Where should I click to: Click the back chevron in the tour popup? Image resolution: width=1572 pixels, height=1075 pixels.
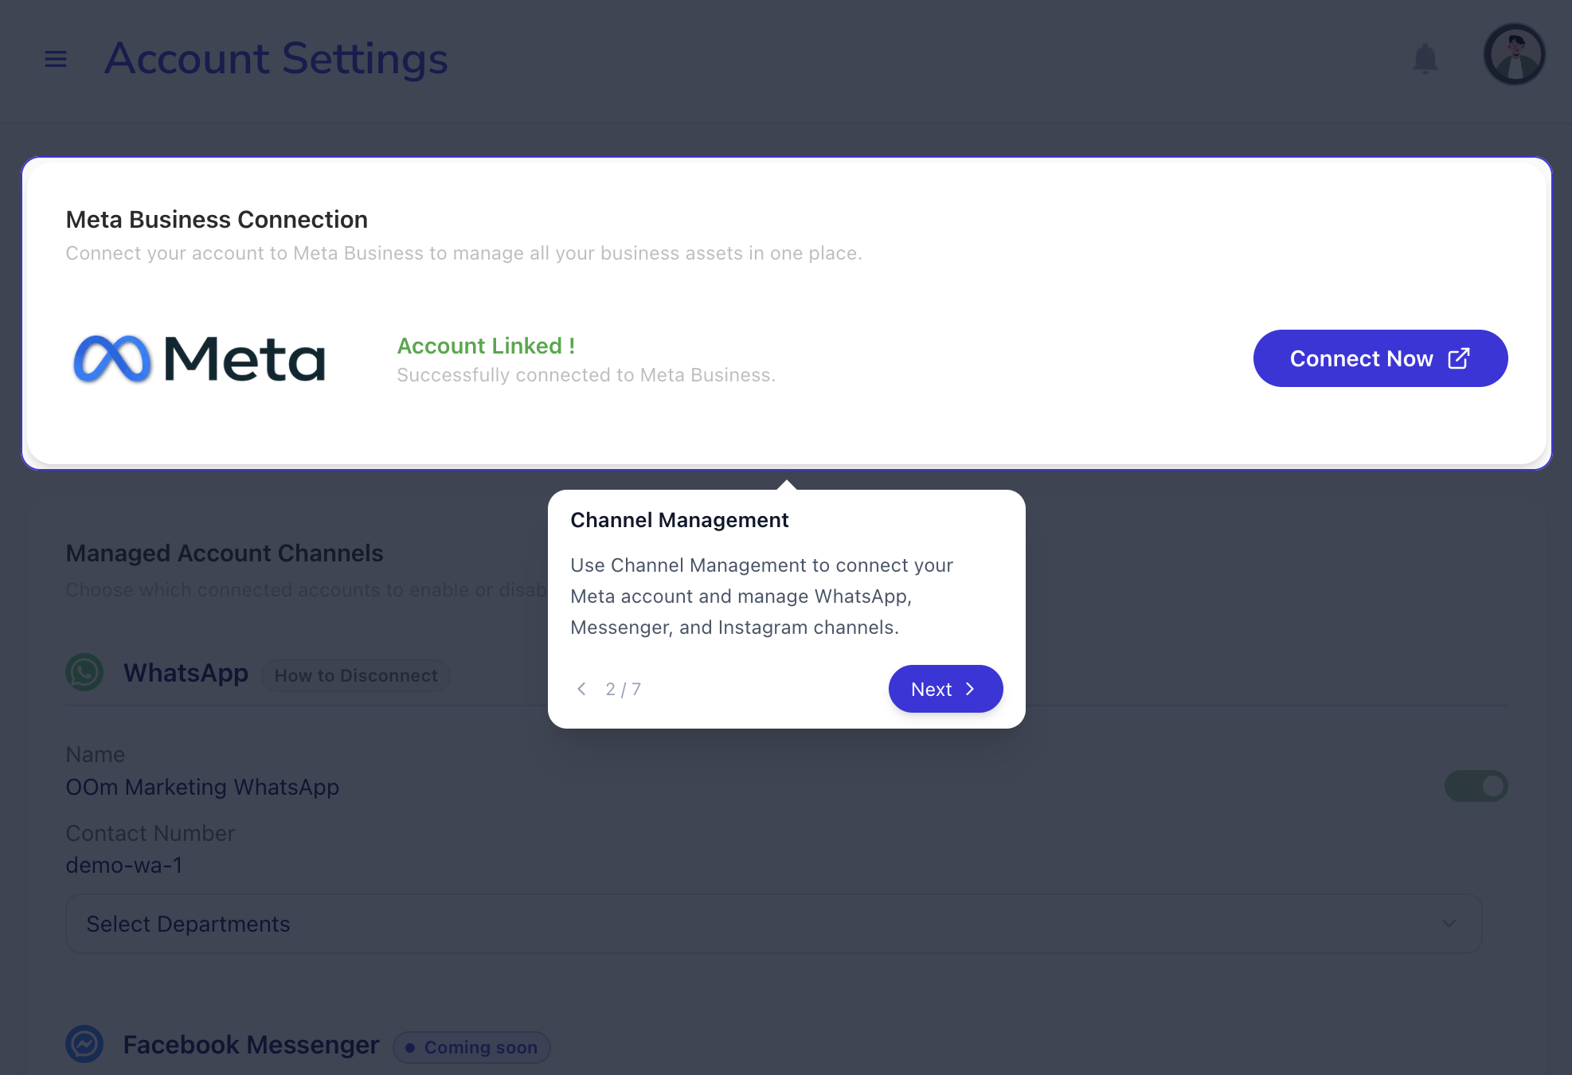point(581,689)
